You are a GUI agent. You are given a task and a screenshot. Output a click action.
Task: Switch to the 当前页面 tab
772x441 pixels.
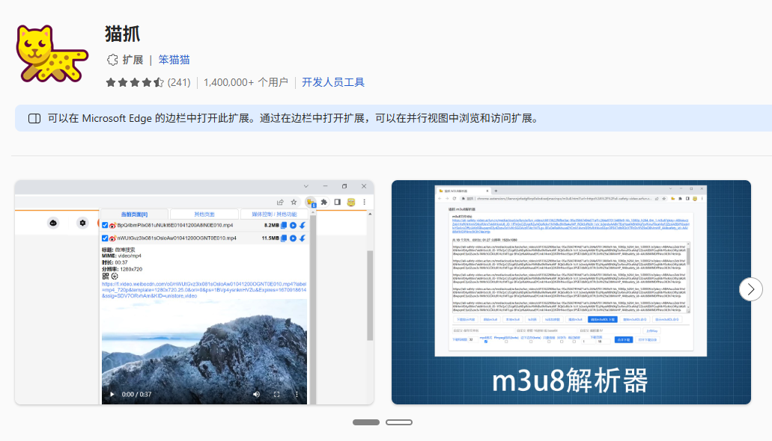pyautogui.click(x=135, y=215)
